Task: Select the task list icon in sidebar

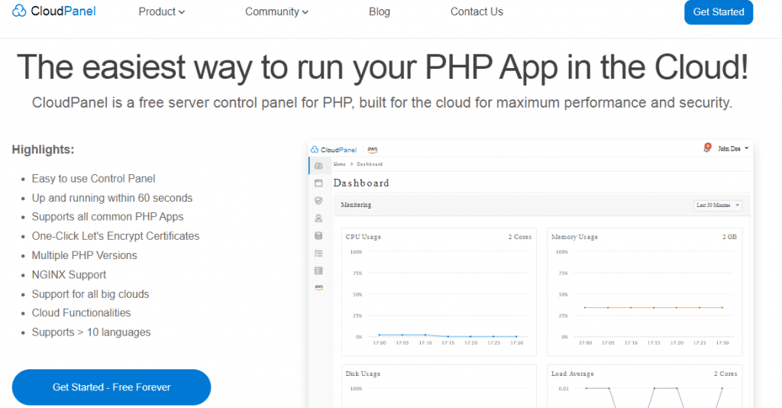Action: coord(318,253)
